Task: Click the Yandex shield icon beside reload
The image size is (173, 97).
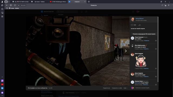Action: [x=11, y=5]
